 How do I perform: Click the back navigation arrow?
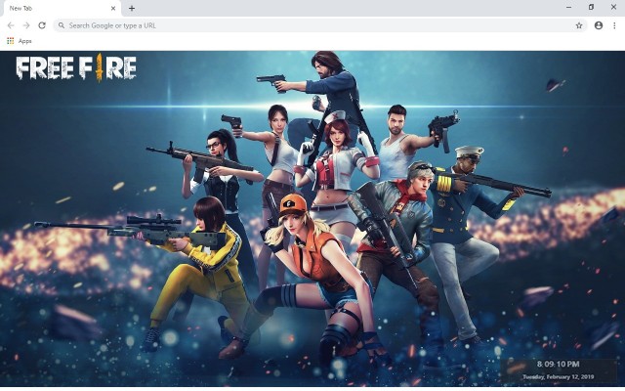[11, 25]
